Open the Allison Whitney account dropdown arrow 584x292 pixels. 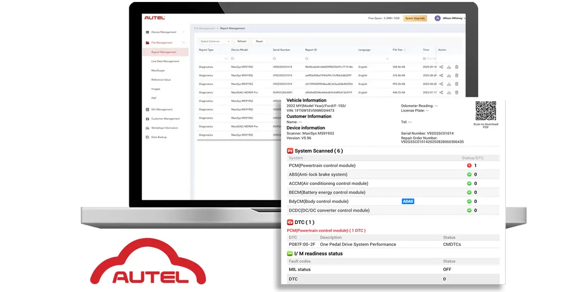(x=465, y=18)
